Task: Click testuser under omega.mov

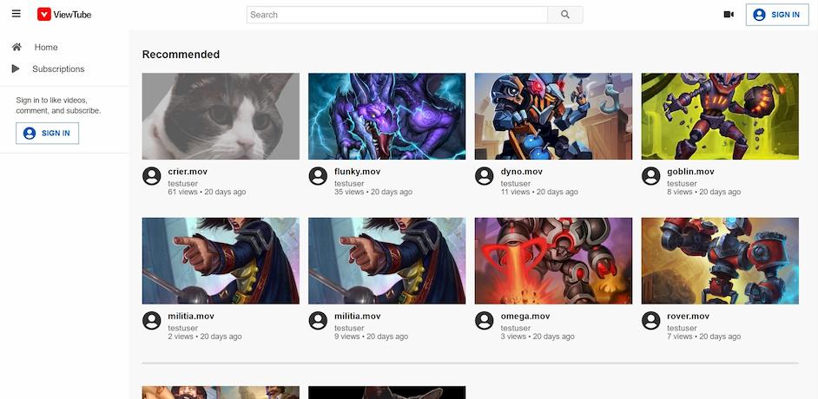Action: coord(516,328)
